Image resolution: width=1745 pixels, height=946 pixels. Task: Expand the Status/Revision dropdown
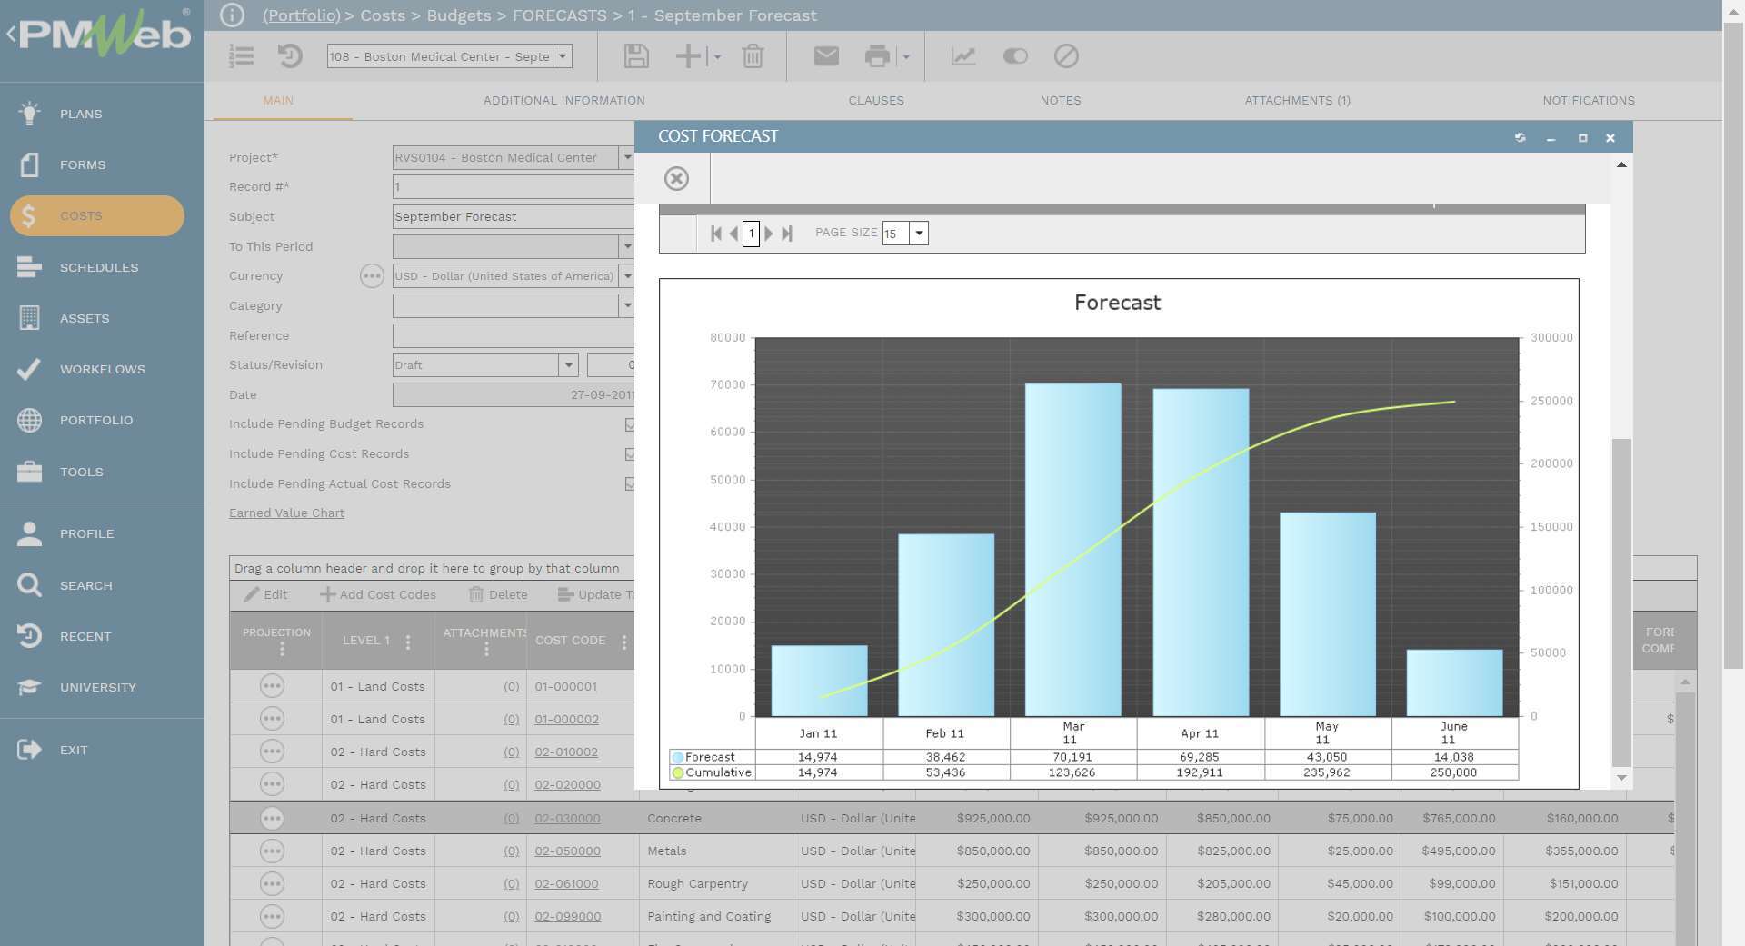(x=568, y=365)
